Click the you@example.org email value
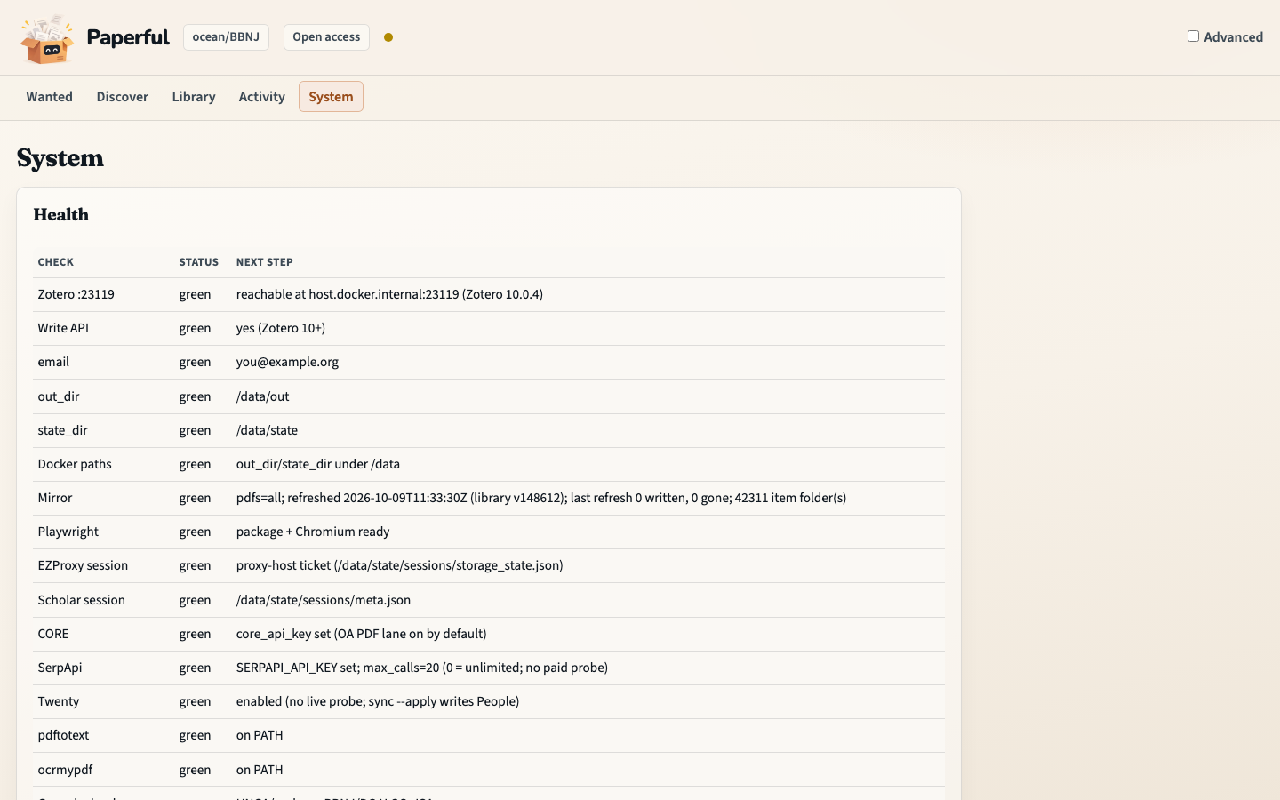This screenshot has height=800, width=1280. tap(287, 362)
